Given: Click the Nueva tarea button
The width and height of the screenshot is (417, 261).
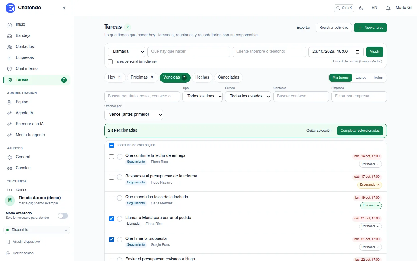Looking at the screenshot, I should [370, 28].
